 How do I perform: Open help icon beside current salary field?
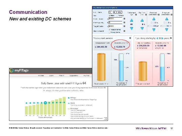click(x=124, y=19)
